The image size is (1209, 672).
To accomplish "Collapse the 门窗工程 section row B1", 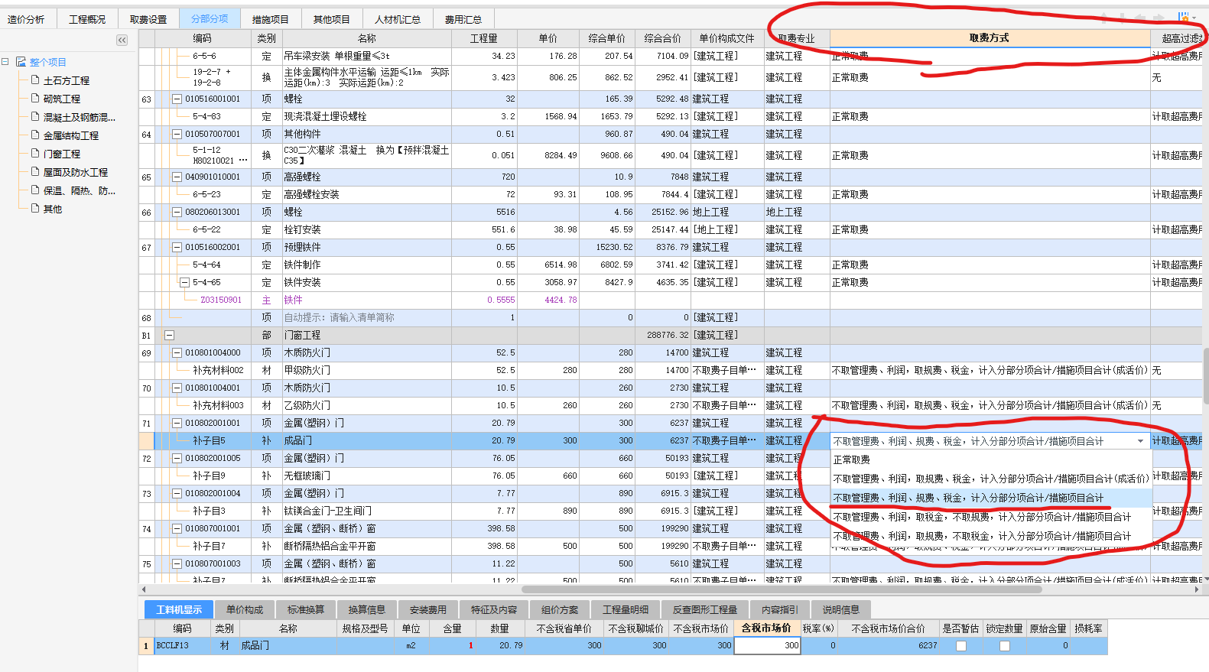I will (x=169, y=336).
